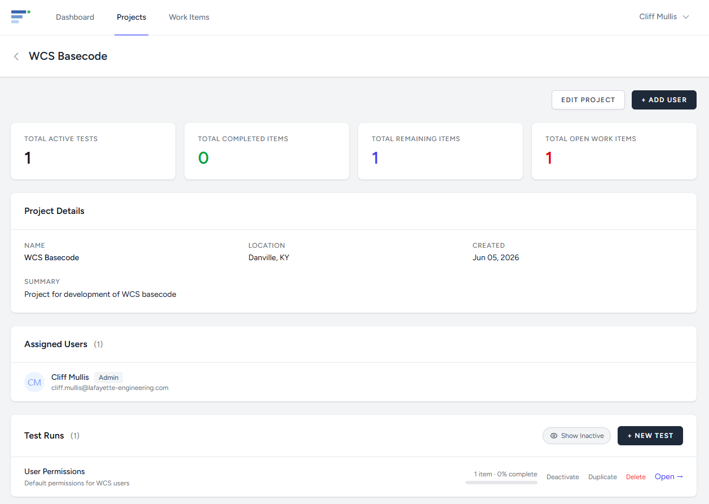Click the CM user avatar
The width and height of the screenshot is (709, 504).
click(34, 382)
